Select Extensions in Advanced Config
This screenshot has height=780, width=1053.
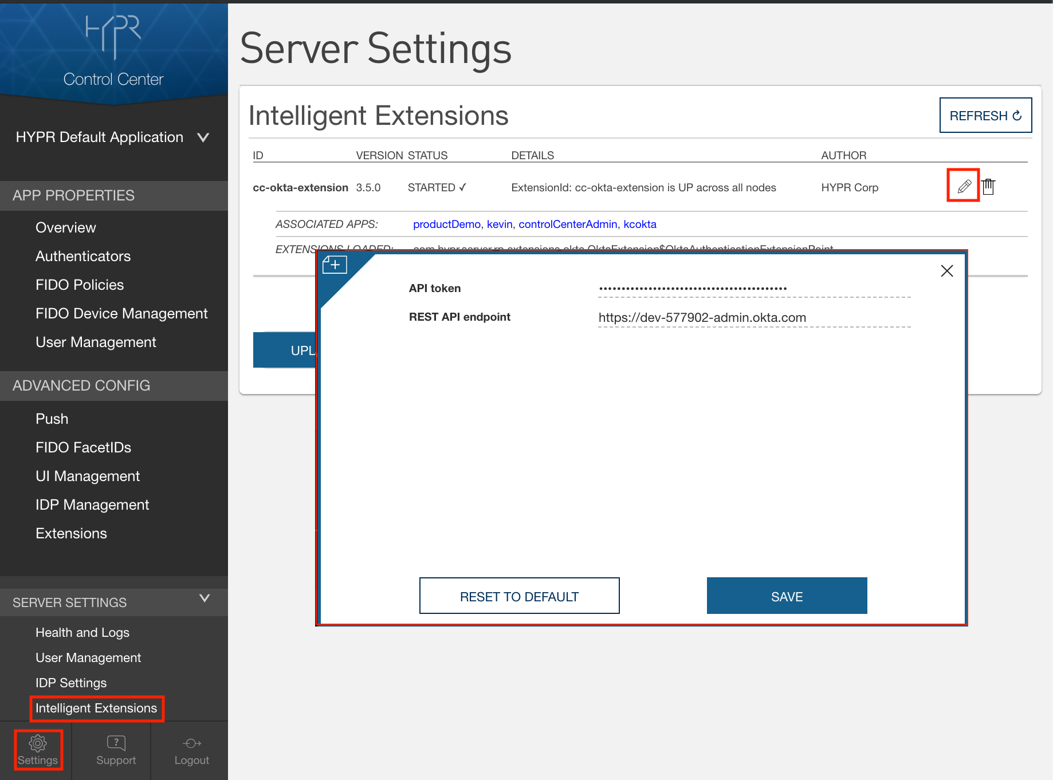tap(71, 534)
